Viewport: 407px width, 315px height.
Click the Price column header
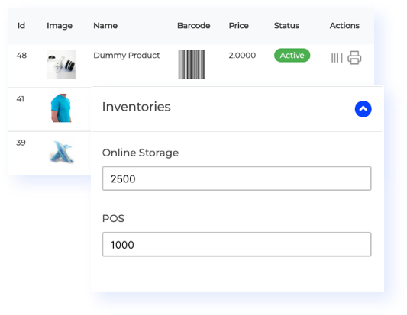coord(239,26)
